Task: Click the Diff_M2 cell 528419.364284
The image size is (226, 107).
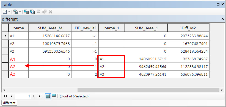Action: point(189,51)
